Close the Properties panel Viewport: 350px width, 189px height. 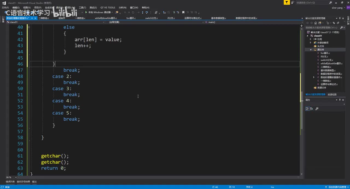click(343, 100)
